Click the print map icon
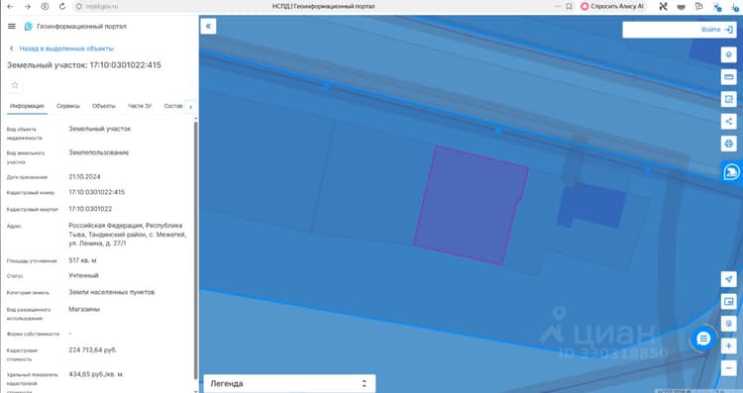Screen dimensions: 743x393 click(729, 144)
